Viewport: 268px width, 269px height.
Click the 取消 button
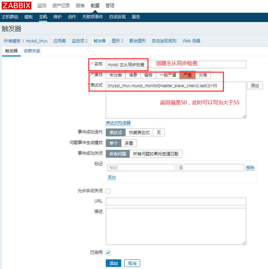(132, 263)
